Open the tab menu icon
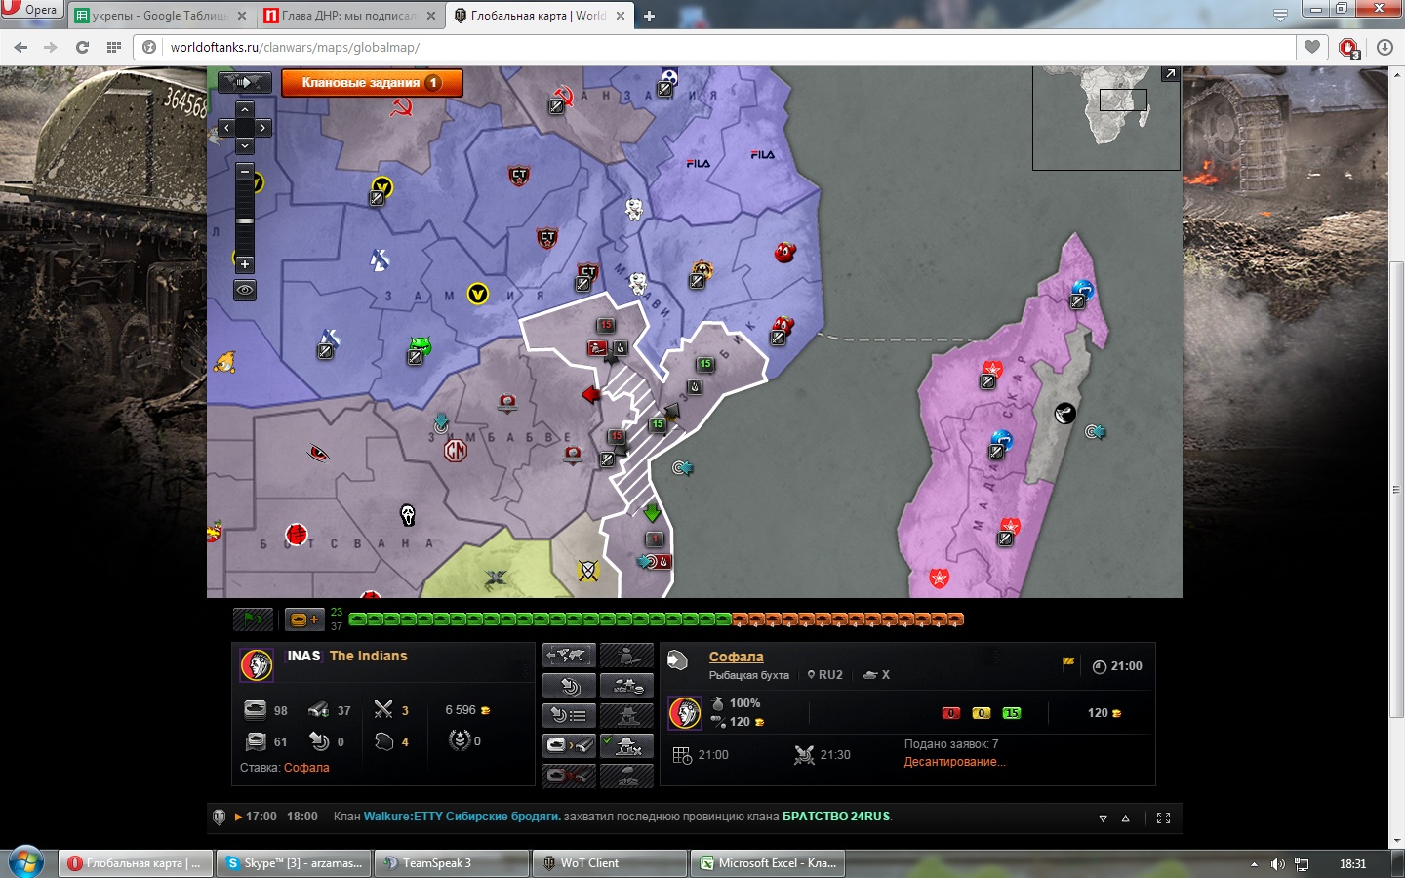Image resolution: width=1405 pixels, height=878 pixels. [x=1280, y=15]
